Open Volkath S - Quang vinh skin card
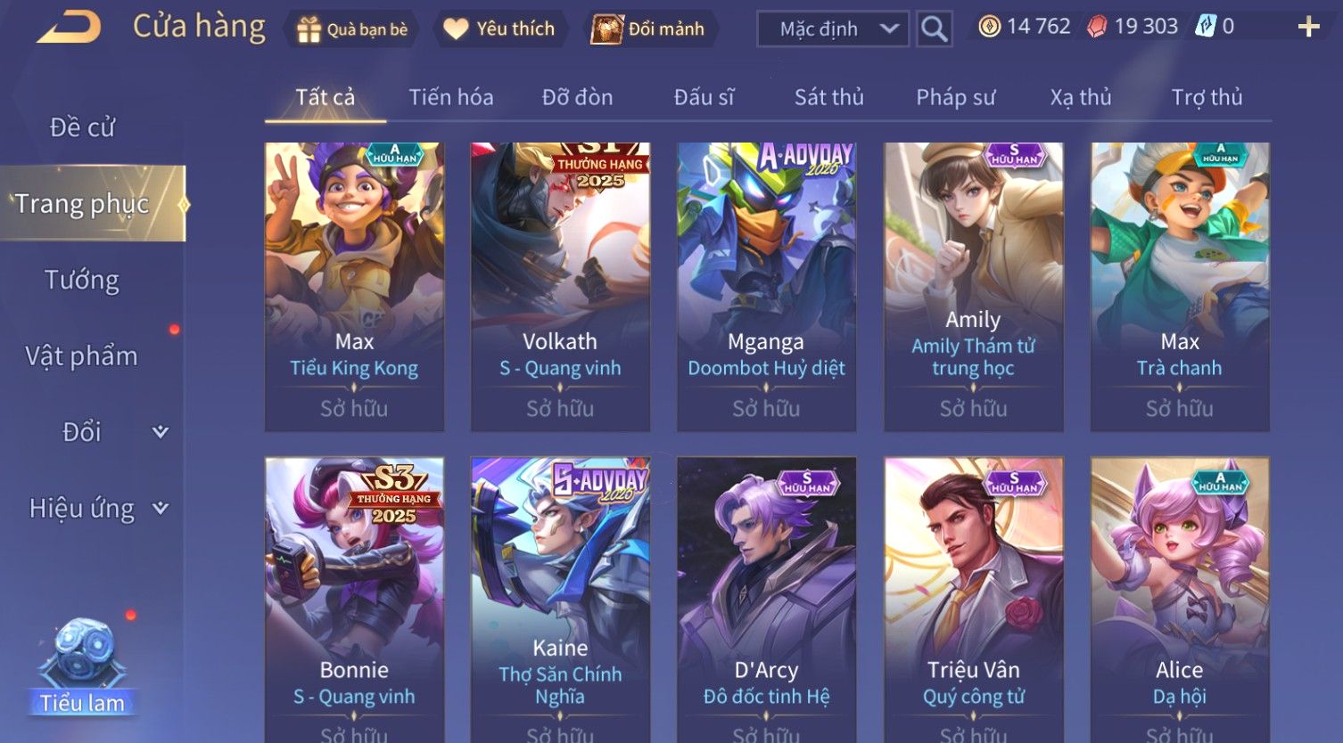This screenshot has height=743, width=1343. coord(560,287)
